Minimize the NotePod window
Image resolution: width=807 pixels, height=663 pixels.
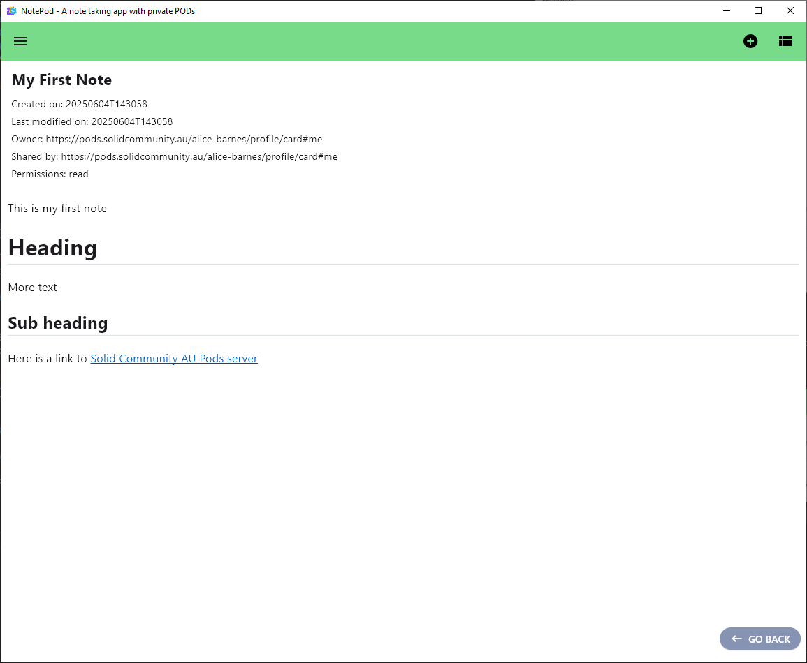727,10
